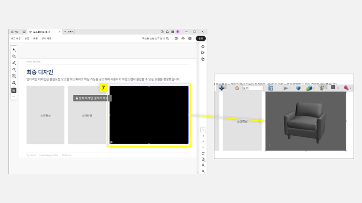Go to previous page with up chevron
The image size is (362, 203).
[203, 142]
